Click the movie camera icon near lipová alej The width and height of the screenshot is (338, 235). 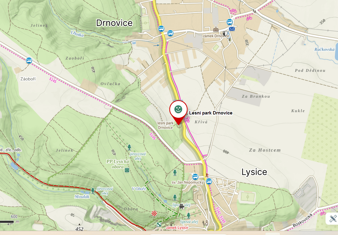pos(181,206)
